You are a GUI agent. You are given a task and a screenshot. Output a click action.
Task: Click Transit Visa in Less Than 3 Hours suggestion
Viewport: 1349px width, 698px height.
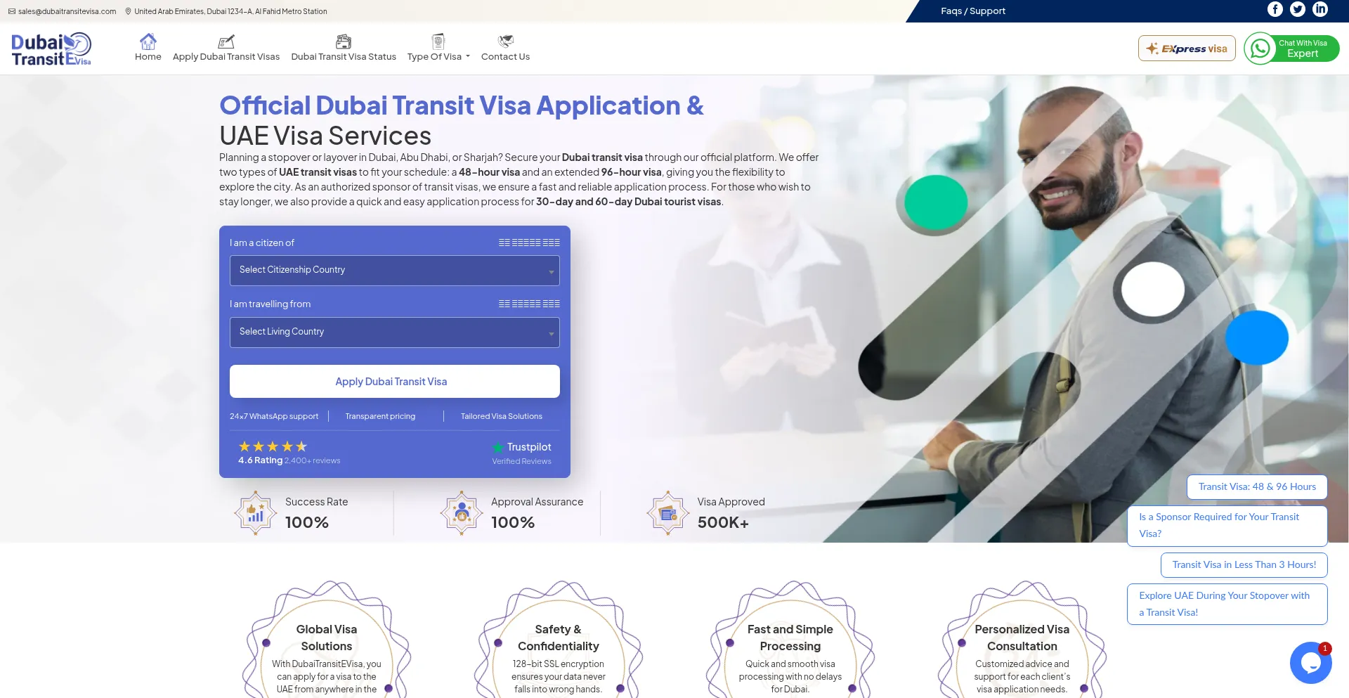[1244, 565]
